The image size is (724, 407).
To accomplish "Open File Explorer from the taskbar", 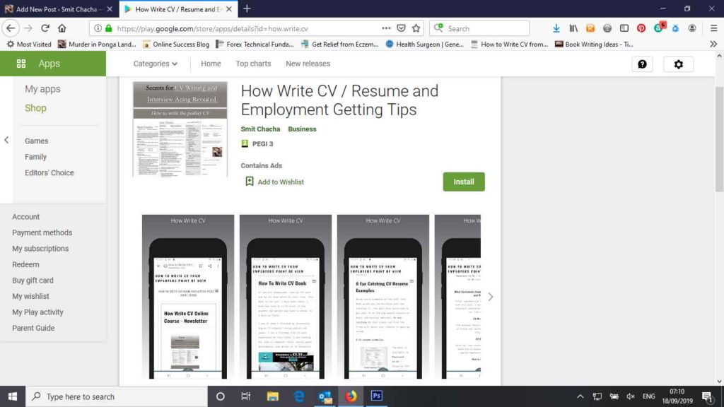I will pos(272,396).
